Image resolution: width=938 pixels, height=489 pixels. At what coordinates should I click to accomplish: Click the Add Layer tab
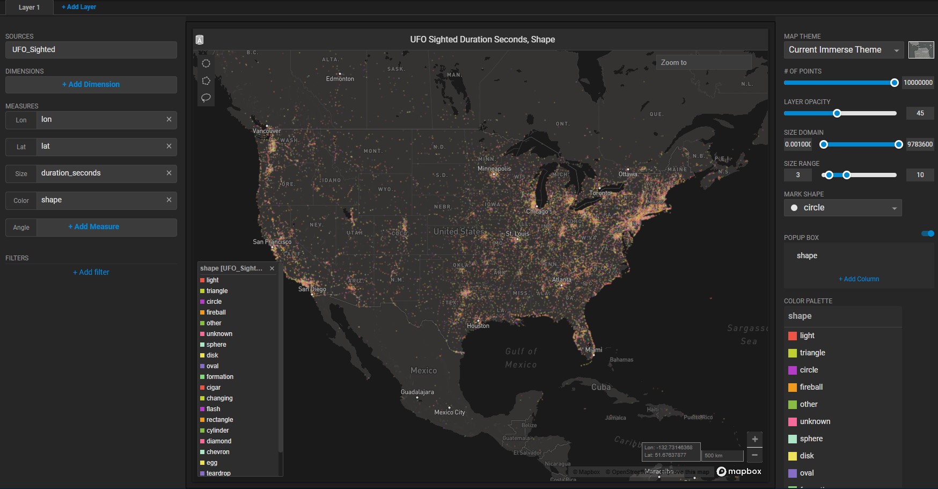coord(79,7)
